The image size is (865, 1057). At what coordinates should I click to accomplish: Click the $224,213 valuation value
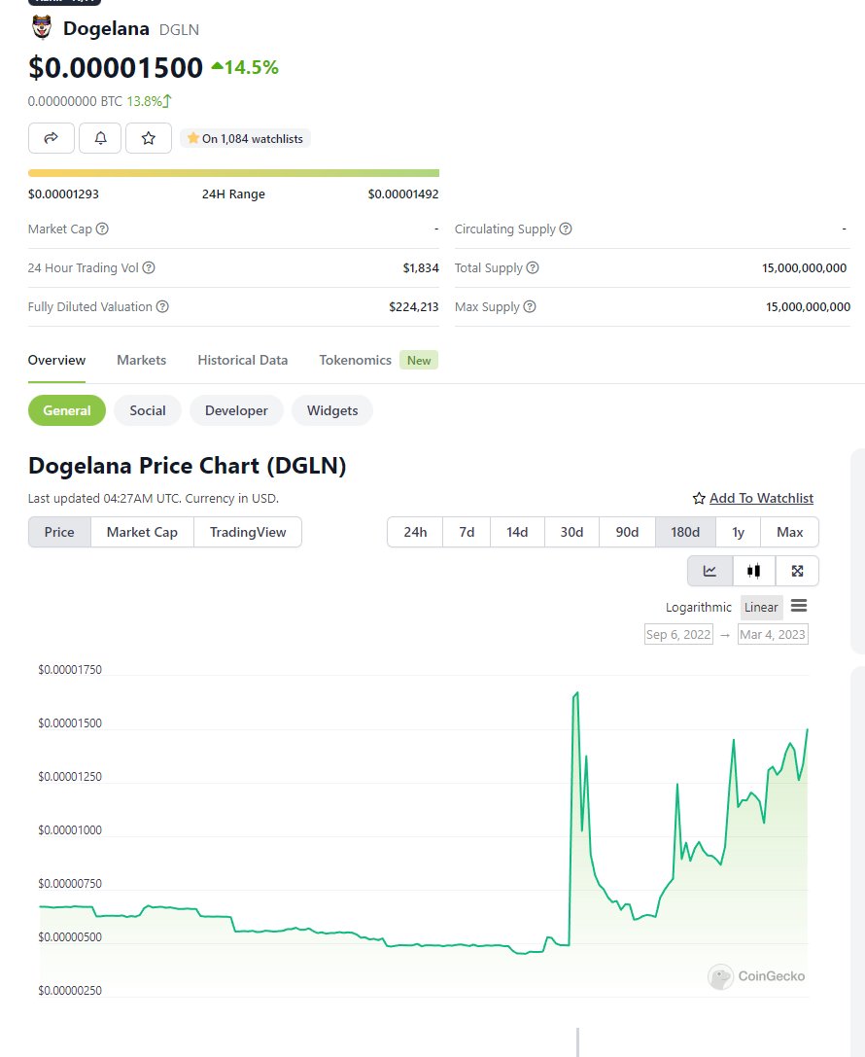[414, 306]
